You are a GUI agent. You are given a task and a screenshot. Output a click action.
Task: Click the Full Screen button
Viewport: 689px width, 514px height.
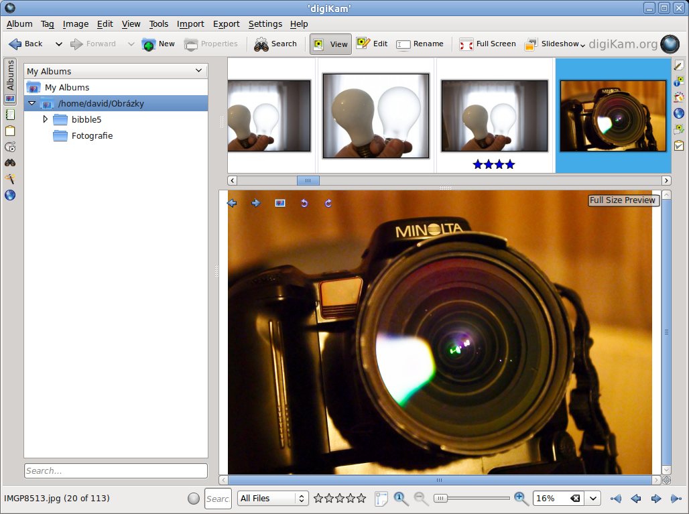[487, 44]
